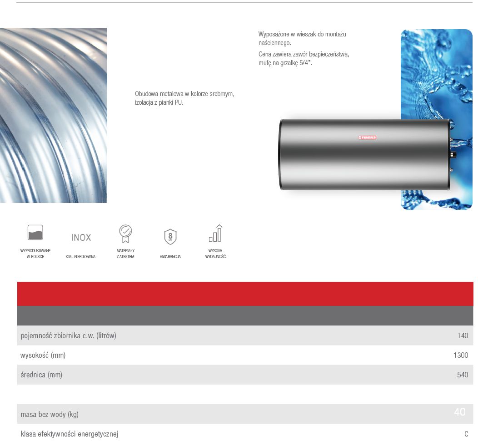Click the Wyposażone w wieszak paragraph
This screenshot has height=442, width=478.
302,39
